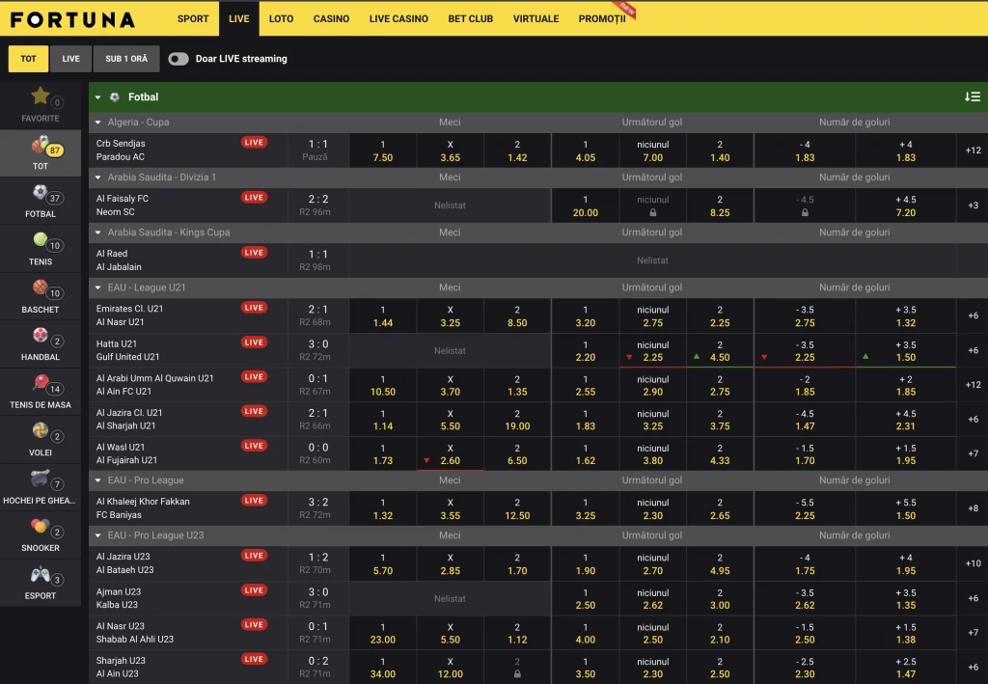Select the Tenis de masa icon

pos(40,383)
